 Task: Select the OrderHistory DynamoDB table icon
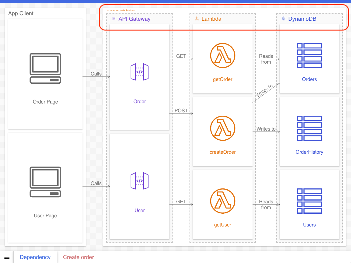click(x=309, y=128)
